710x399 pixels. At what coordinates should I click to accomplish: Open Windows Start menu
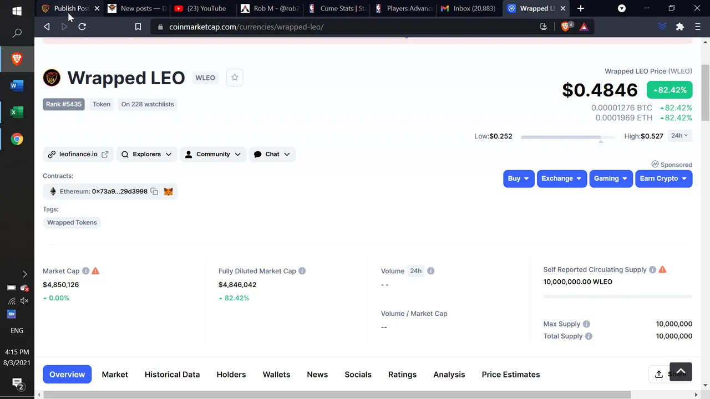coord(17,11)
